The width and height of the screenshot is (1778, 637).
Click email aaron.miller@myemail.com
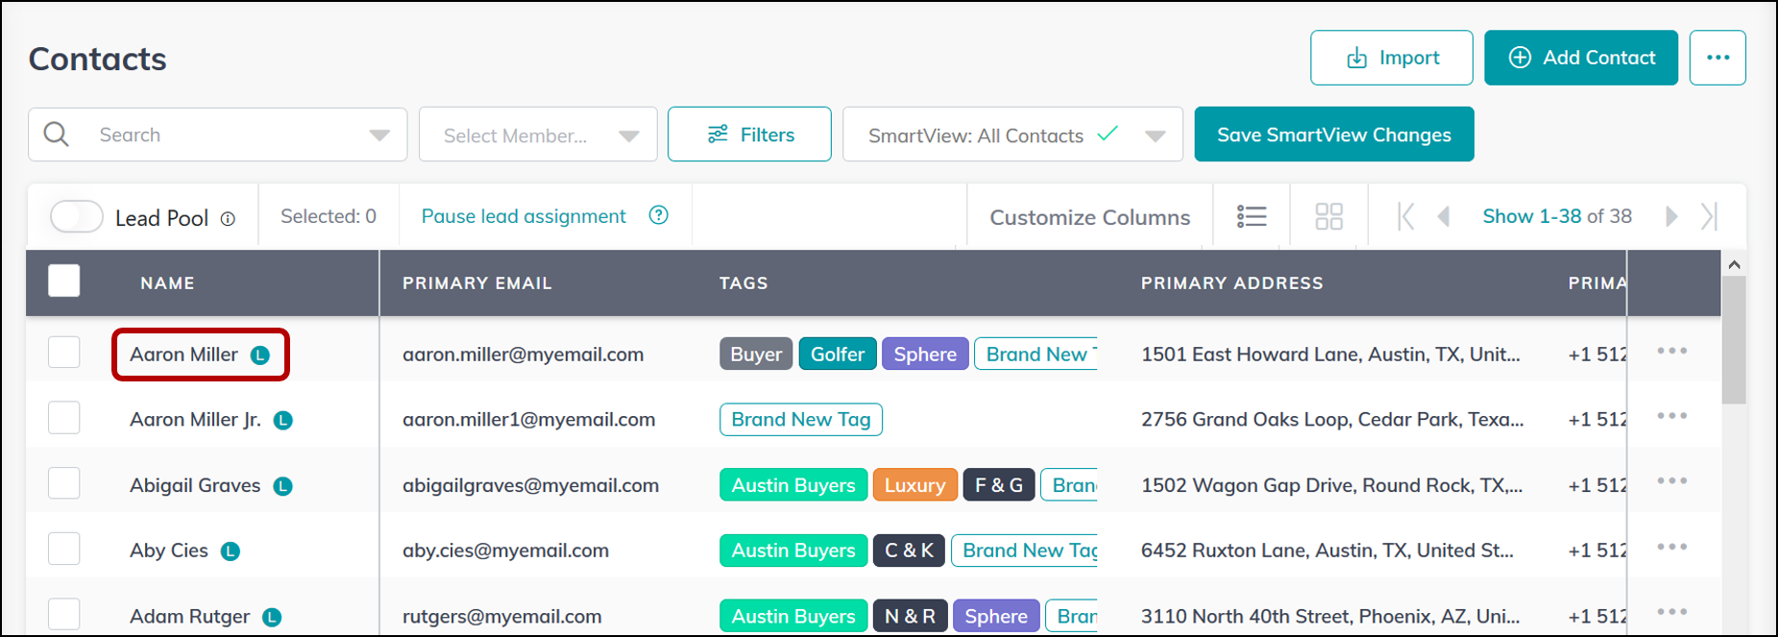523,355
